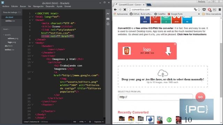Open Live Preview in Brackets
Viewport: 223px width, 125px height.
click(x=108, y=14)
